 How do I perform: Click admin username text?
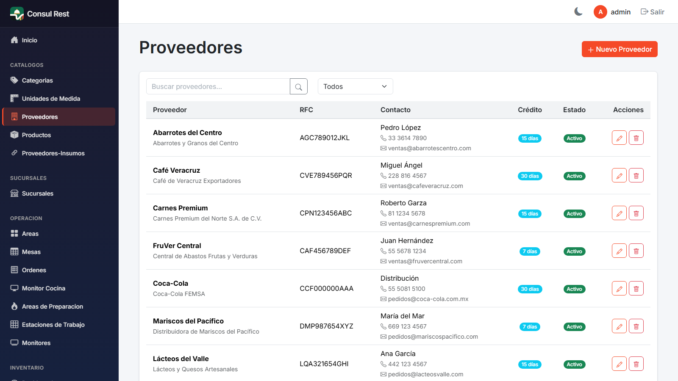coord(621,12)
